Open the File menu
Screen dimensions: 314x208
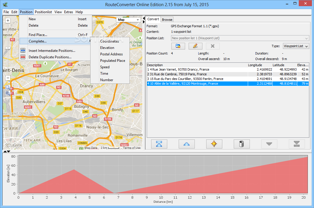6,12
